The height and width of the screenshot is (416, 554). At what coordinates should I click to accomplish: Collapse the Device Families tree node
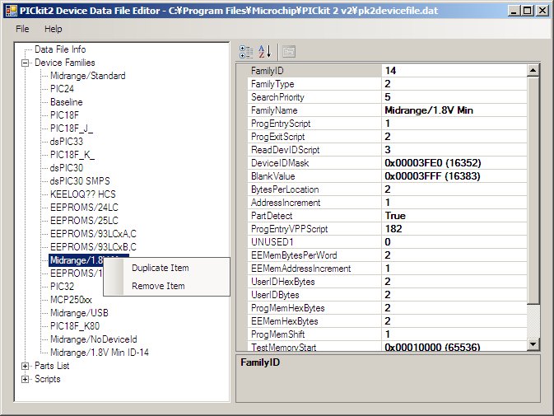(x=25, y=63)
